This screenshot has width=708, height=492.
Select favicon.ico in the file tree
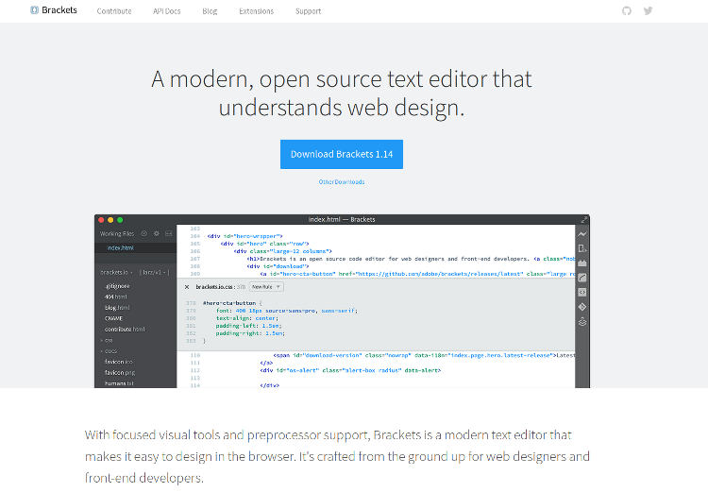[x=119, y=362]
